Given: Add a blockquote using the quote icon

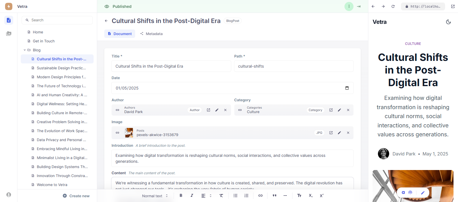Looking at the screenshot, I should [x=275, y=196].
